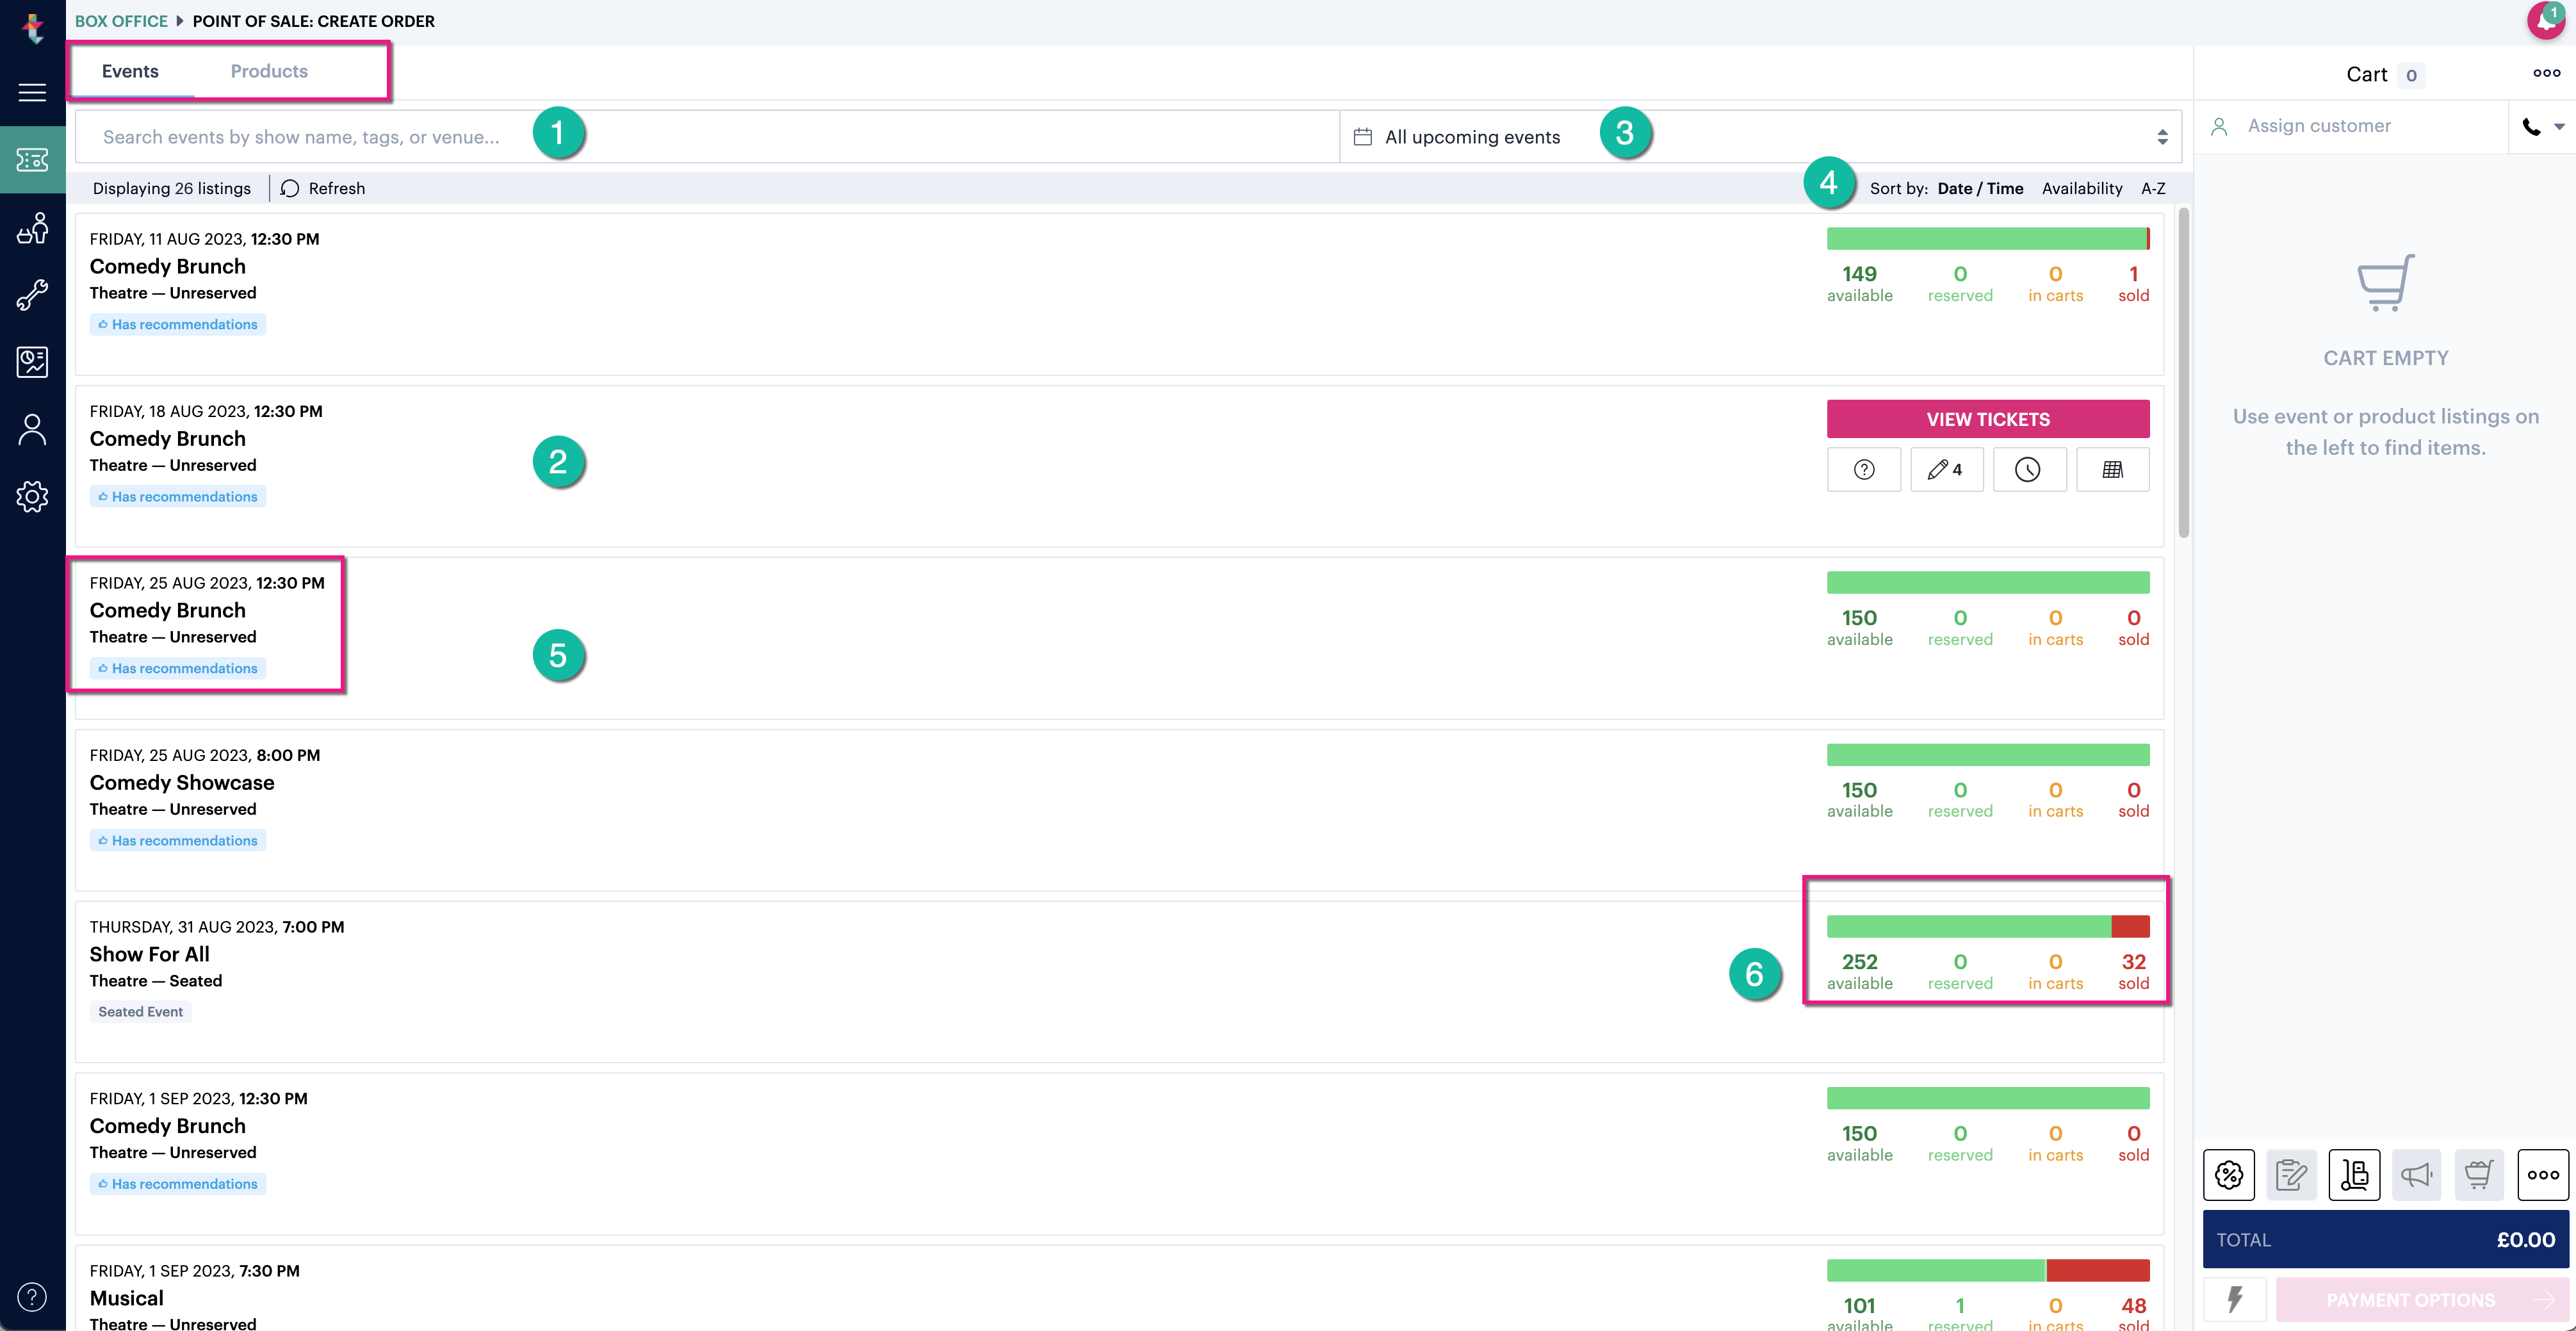This screenshot has height=1331, width=2576.
Task: Click availability bar for 11 Aug Comedy Brunch
Action: coord(1988,238)
